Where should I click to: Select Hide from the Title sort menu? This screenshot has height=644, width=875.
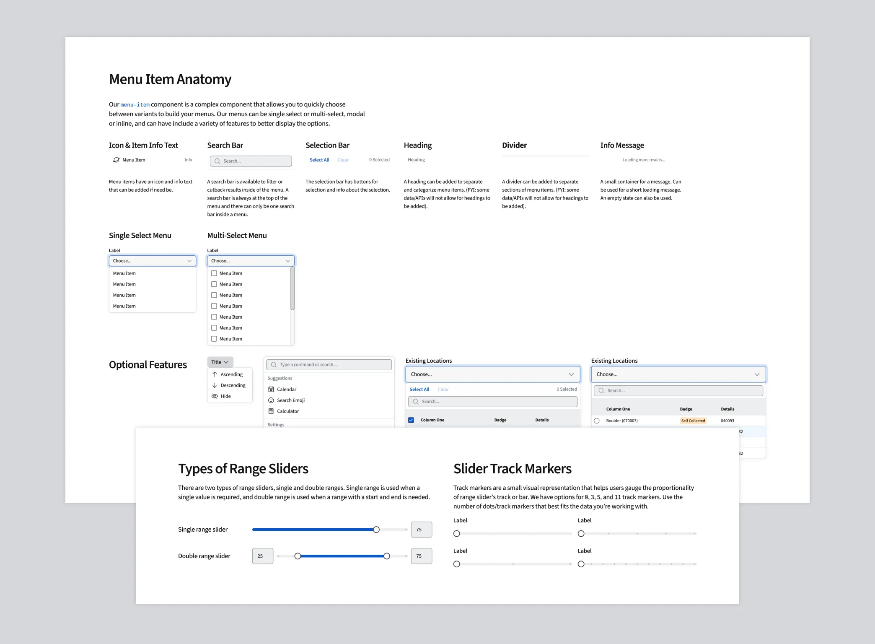click(225, 396)
